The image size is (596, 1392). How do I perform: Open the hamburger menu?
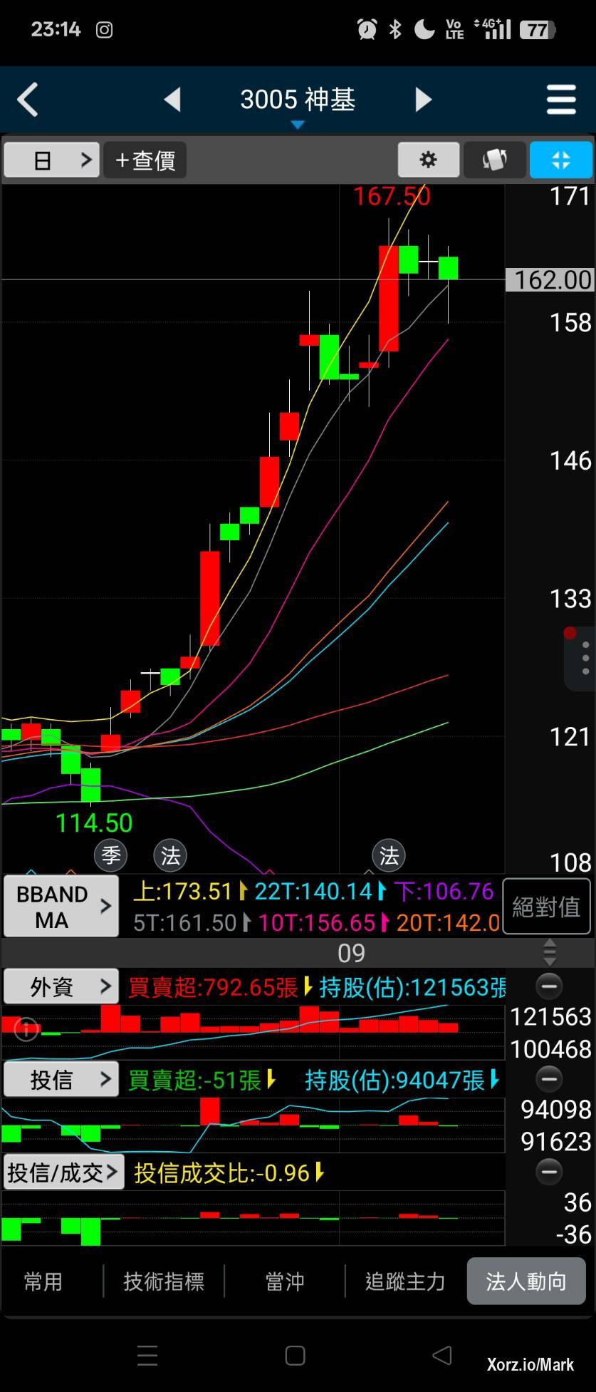[x=560, y=100]
